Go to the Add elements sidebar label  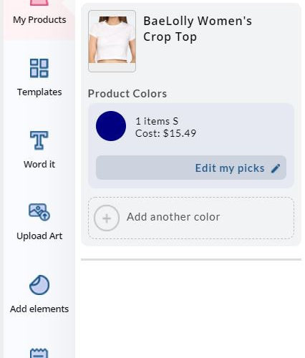point(39,309)
